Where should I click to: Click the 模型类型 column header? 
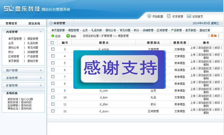(180, 43)
